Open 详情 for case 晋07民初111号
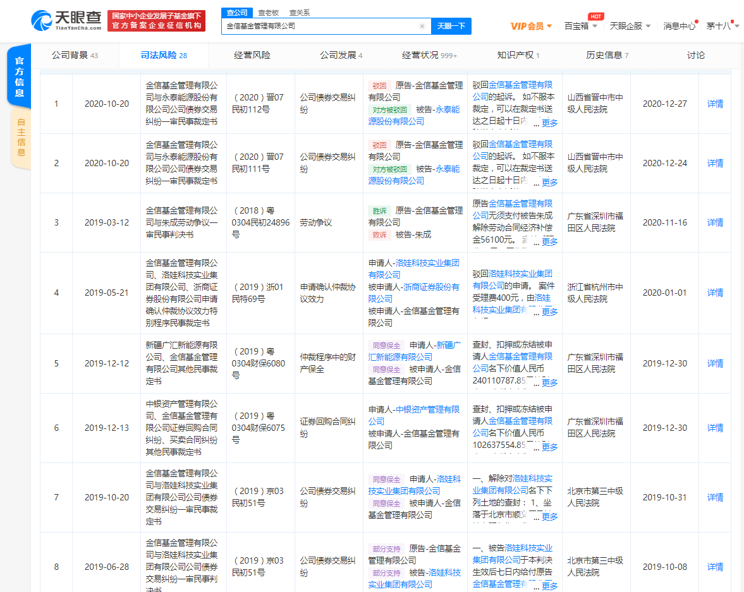The width and height of the screenshot is (744, 592). click(715, 163)
